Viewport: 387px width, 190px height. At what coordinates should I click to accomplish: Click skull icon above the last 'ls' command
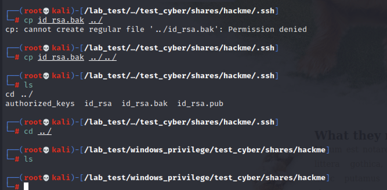click(46, 150)
